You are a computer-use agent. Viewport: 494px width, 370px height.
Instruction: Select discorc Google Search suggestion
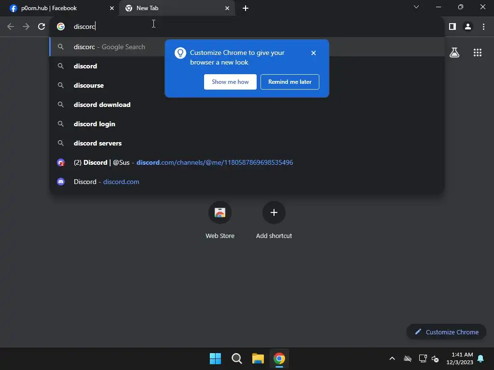coord(247,47)
